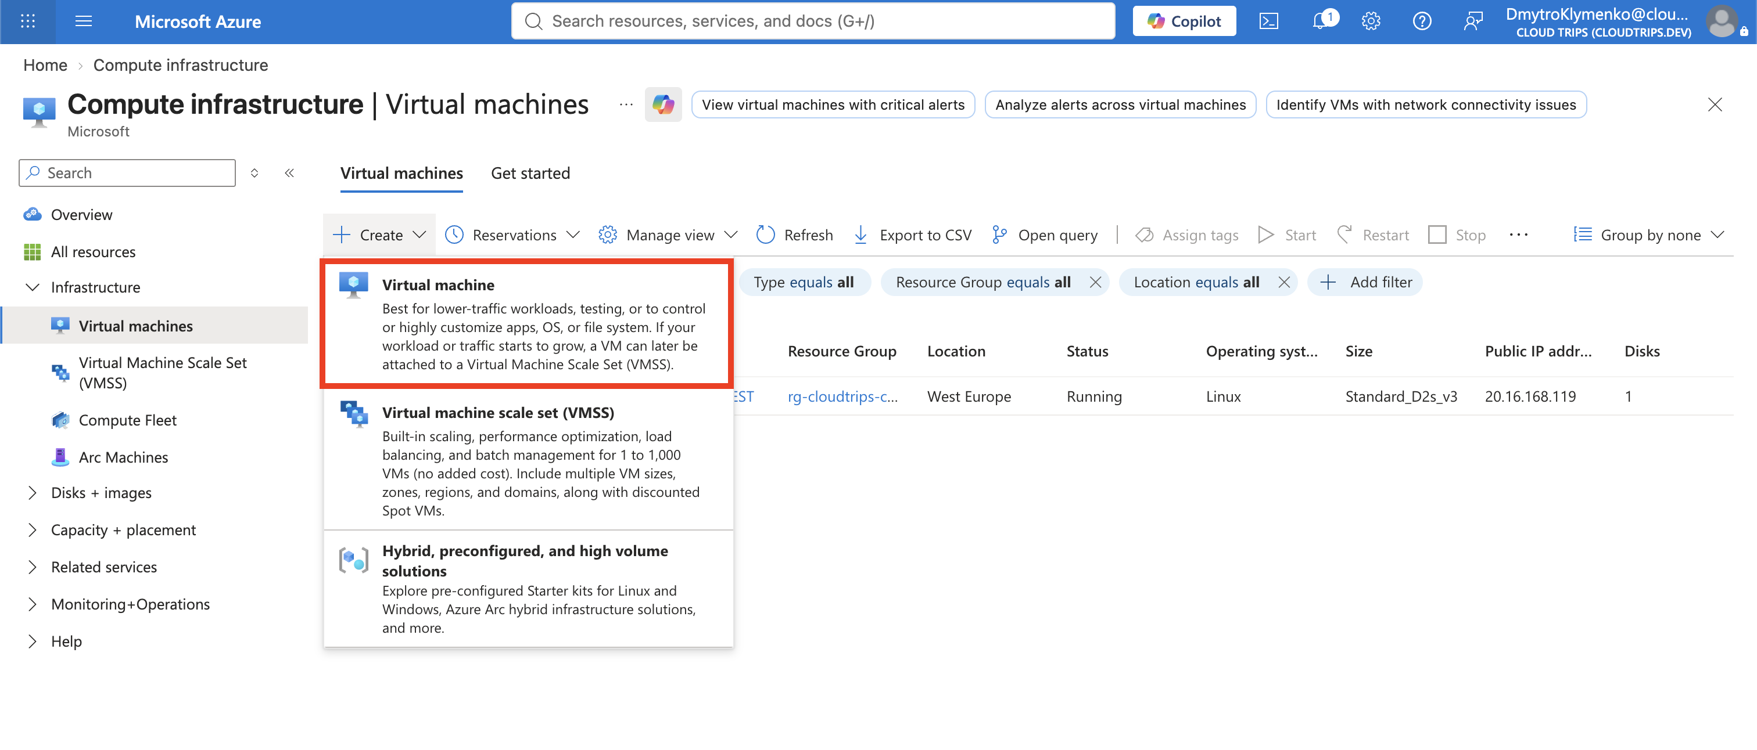Click the Restart toolbar button

coord(1372,235)
